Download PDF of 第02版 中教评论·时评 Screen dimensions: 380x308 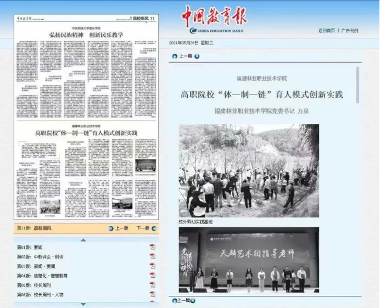point(153,257)
